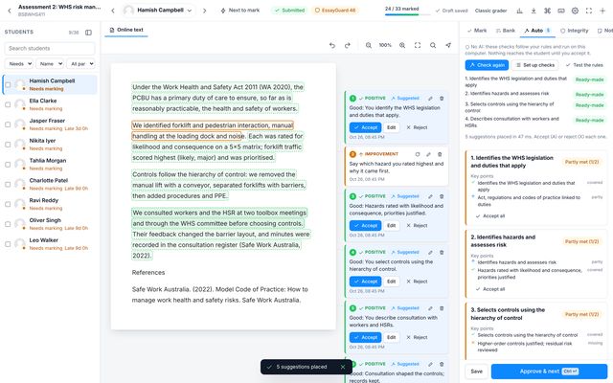Reject suggestion 3 about hazards rated
Screen dimensions: 613x383
click(x=417, y=226)
